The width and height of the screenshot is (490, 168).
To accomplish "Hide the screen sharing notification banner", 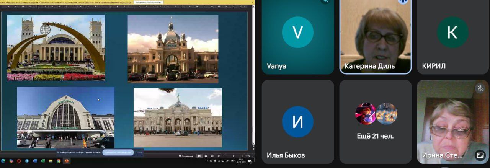I will [139, 152].
